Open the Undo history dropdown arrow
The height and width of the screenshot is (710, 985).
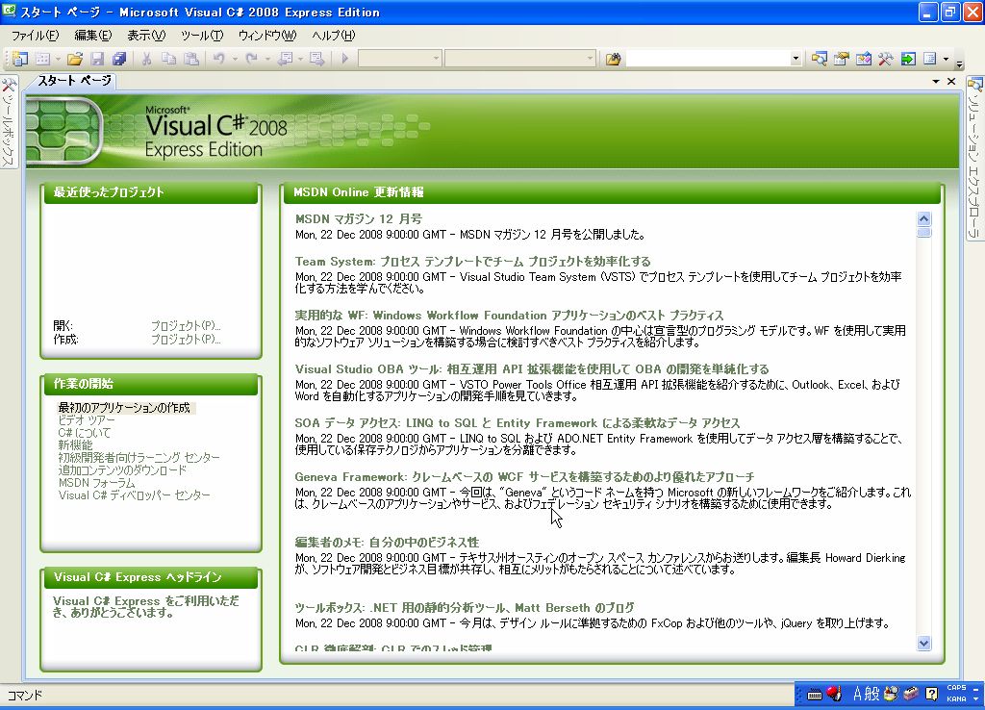click(x=235, y=59)
